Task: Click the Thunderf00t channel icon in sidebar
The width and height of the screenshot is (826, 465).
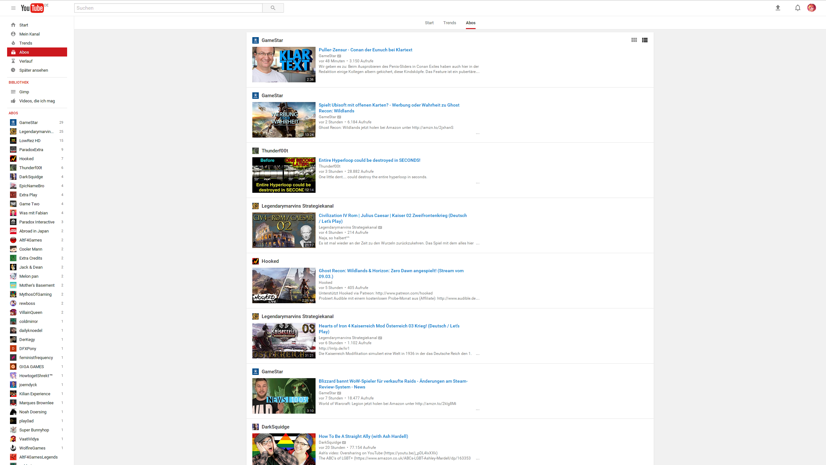Action: tap(13, 168)
